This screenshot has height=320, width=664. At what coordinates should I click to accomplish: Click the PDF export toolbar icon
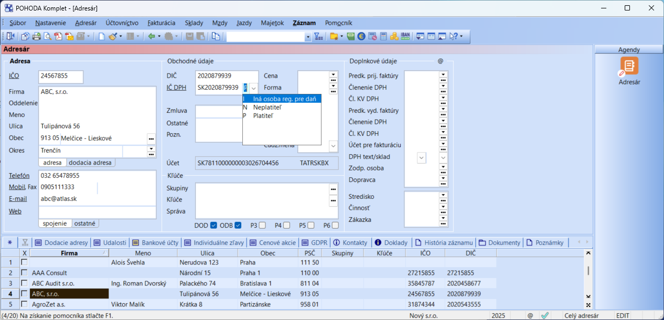pos(58,37)
